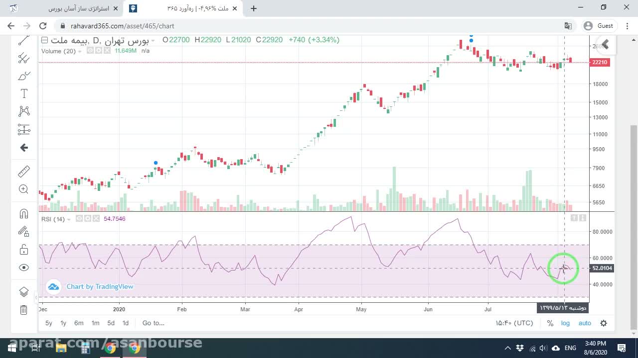The height and width of the screenshot is (358, 638).
Task: Set range to 5y
Action: coord(49,323)
